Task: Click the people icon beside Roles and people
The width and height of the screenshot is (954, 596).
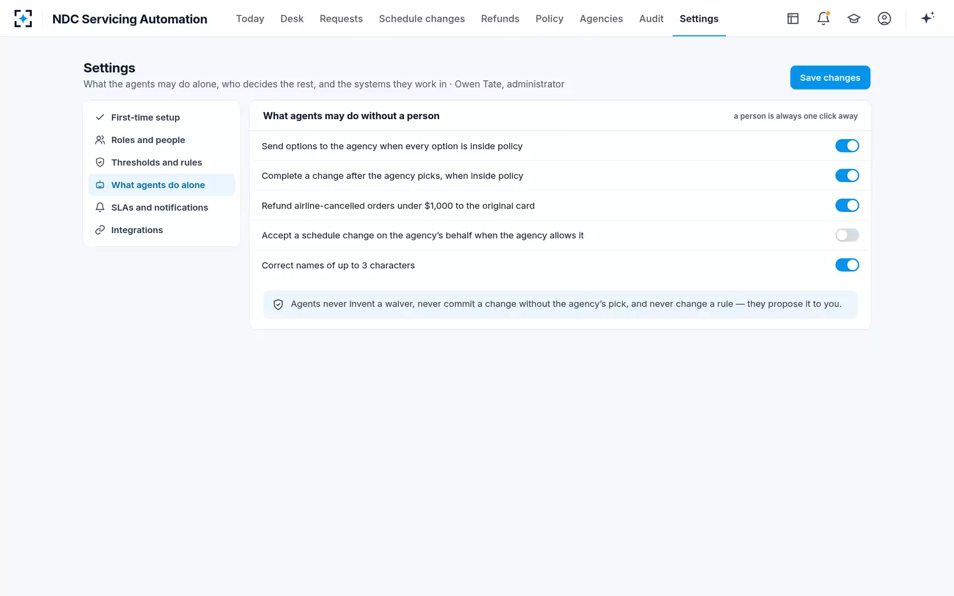Action: [x=100, y=140]
